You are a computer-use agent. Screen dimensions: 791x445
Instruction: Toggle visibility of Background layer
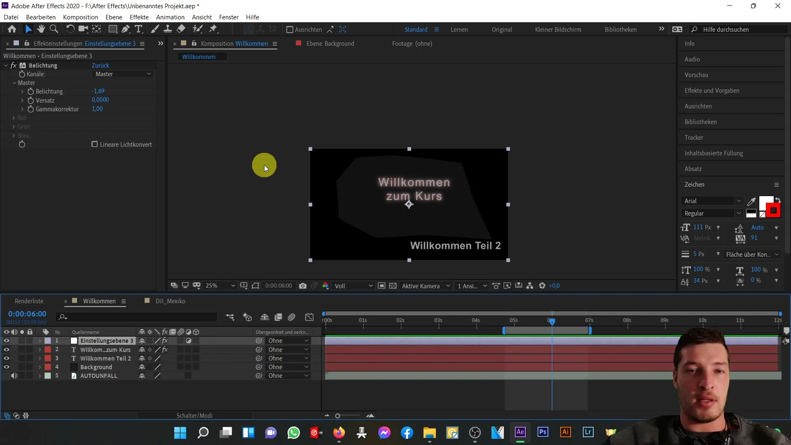7,367
